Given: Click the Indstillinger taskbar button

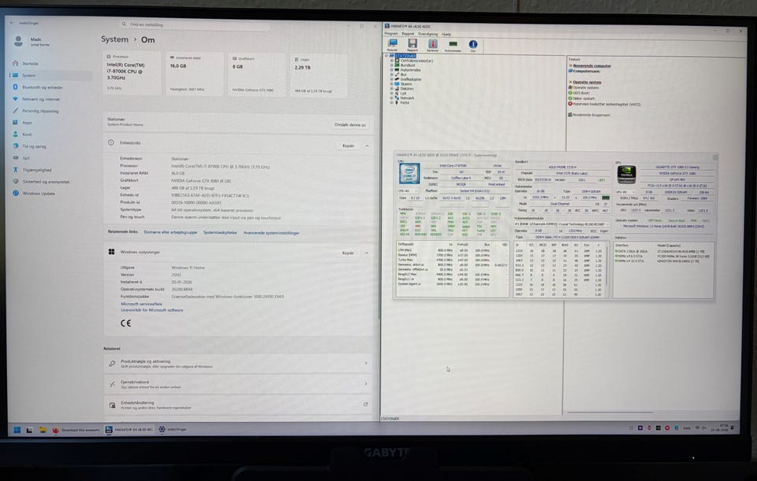Looking at the screenshot, I should [173, 429].
